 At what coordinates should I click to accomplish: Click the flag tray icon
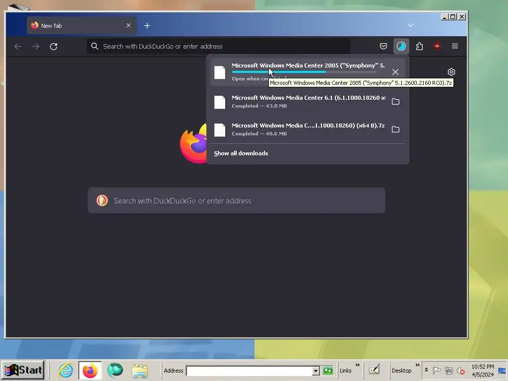coord(437,370)
